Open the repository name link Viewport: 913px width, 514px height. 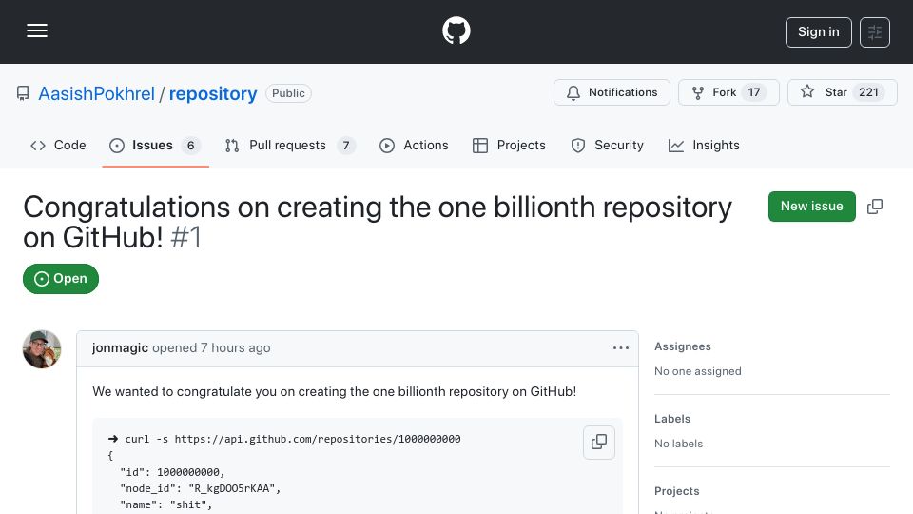[213, 94]
